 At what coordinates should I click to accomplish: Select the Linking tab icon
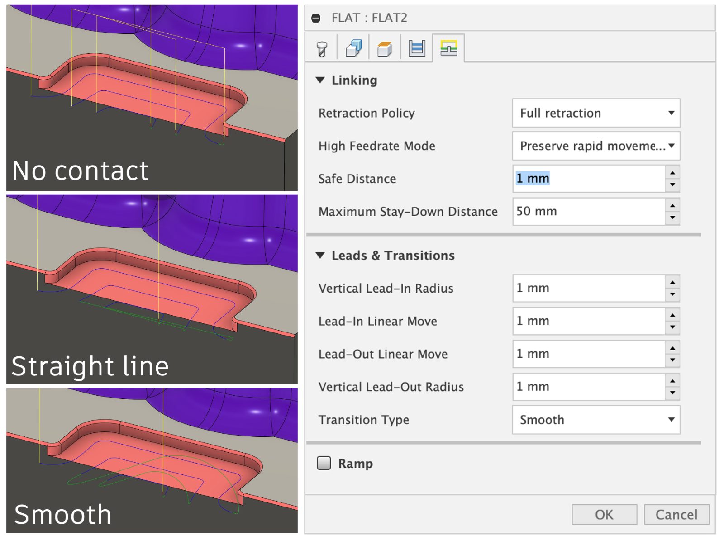pos(448,48)
